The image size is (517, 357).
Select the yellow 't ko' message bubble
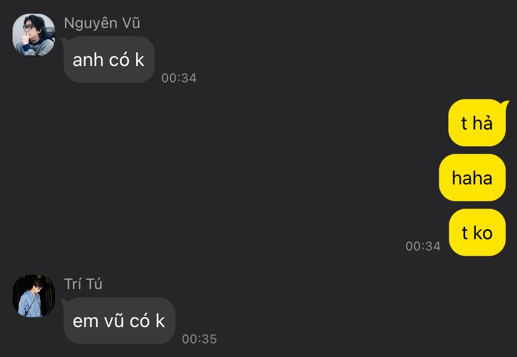coord(477,232)
